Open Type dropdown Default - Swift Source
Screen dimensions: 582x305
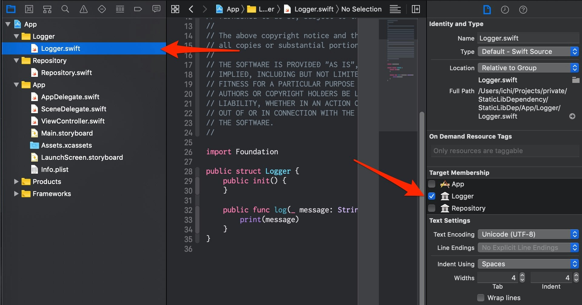[x=528, y=51]
